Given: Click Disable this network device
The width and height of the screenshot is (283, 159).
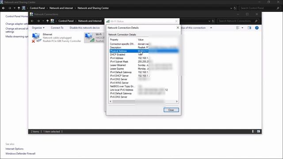Looking at the screenshot, I should point(84,28).
